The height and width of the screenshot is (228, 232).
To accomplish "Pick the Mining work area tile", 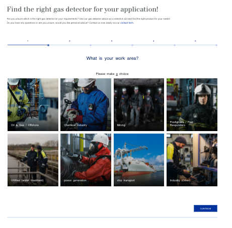I will pyautogui.click(x=139, y=104).
